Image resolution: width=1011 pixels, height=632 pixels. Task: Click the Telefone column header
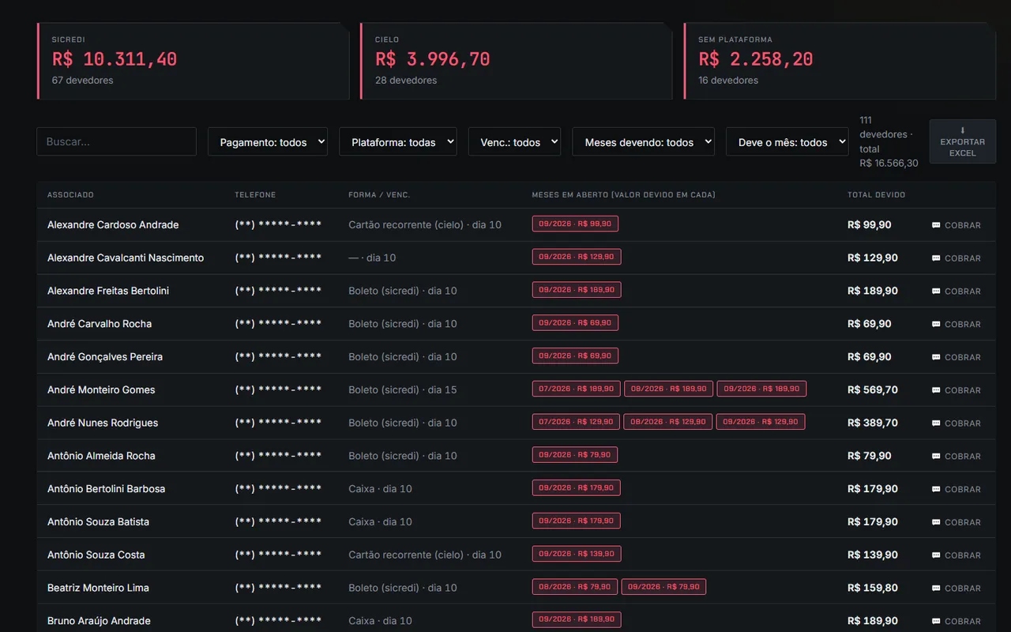(255, 195)
